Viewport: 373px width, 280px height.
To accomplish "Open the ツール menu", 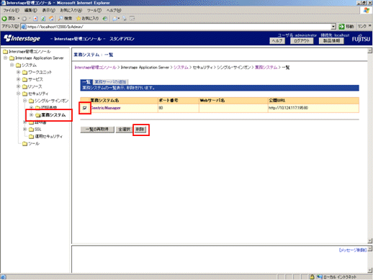I will point(94,10).
